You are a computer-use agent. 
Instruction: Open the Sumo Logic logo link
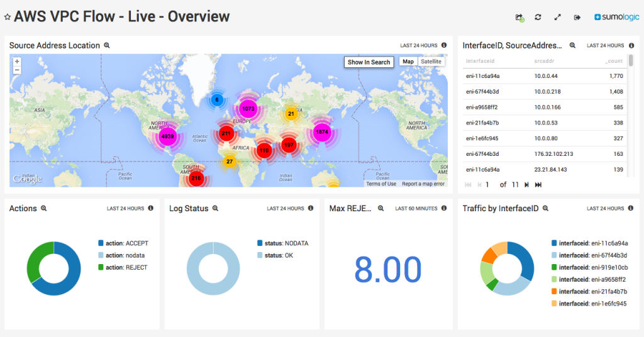click(616, 17)
